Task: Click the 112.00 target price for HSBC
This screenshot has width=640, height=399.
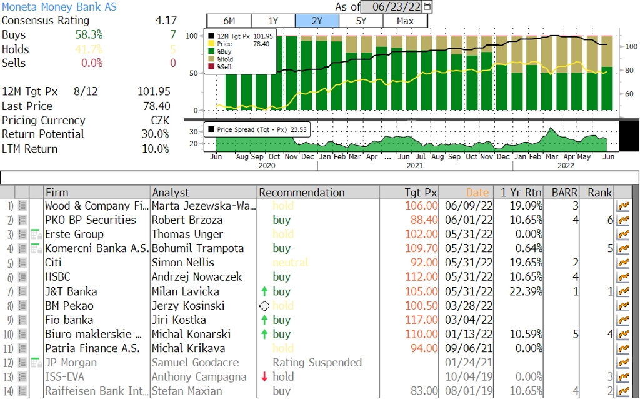Action: pyautogui.click(x=421, y=278)
